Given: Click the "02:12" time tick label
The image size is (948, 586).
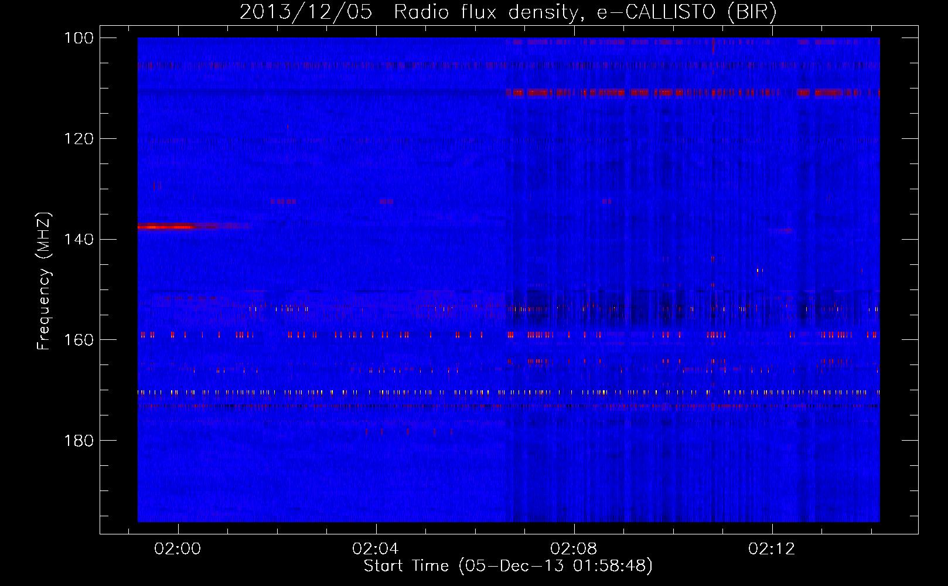Looking at the screenshot, I should point(772,549).
